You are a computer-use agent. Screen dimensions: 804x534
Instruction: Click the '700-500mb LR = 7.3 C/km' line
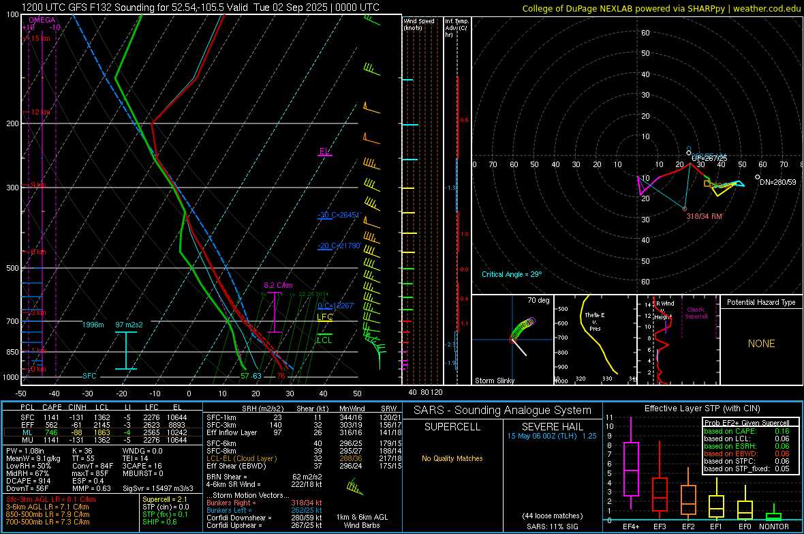tap(48, 522)
